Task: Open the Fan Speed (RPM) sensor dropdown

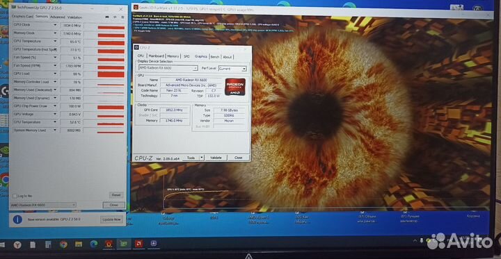Action: pyautogui.click(x=55, y=65)
